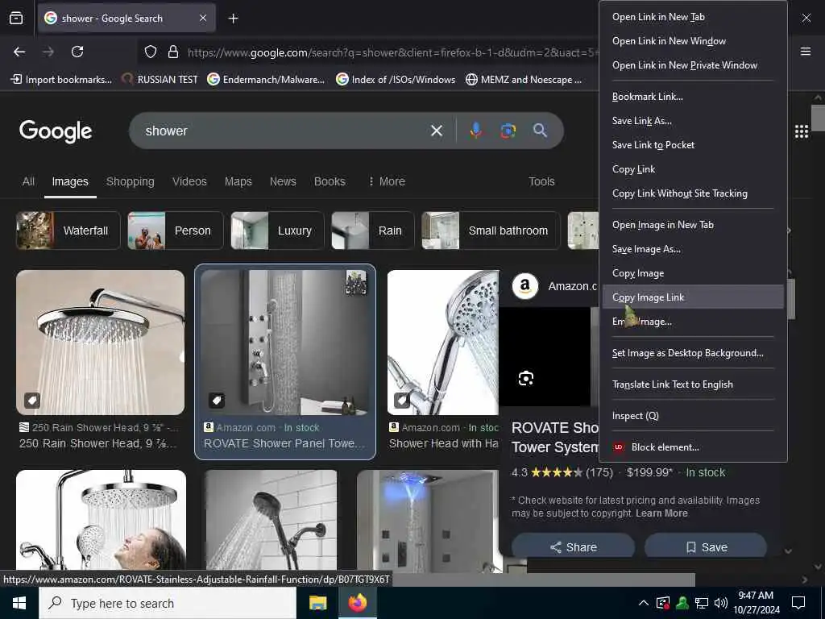Expand the More search options dropdown
Screen dimensions: 825x619
coord(387,181)
